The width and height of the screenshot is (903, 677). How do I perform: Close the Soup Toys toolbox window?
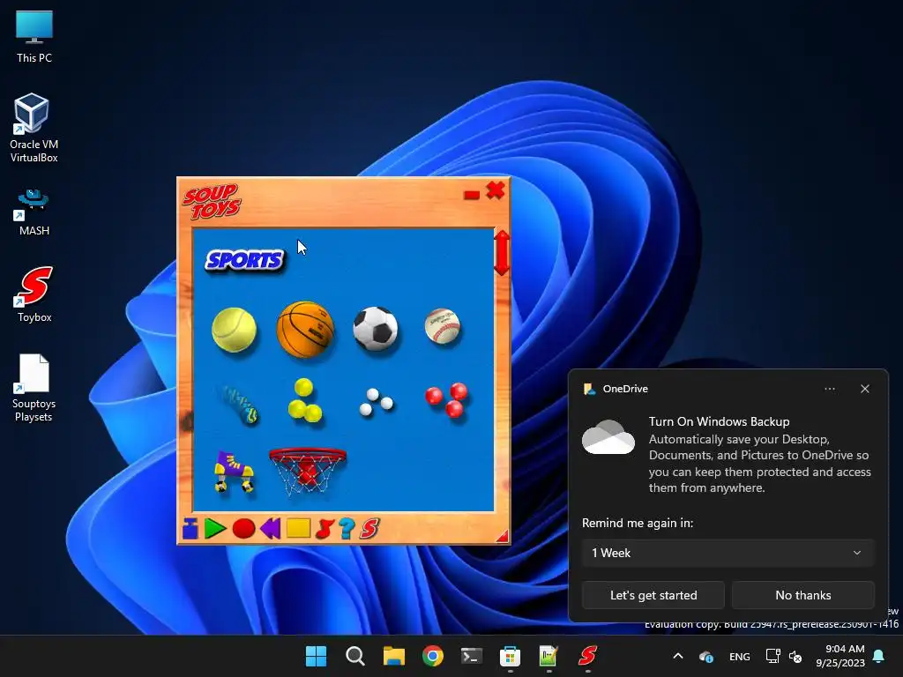(496, 190)
